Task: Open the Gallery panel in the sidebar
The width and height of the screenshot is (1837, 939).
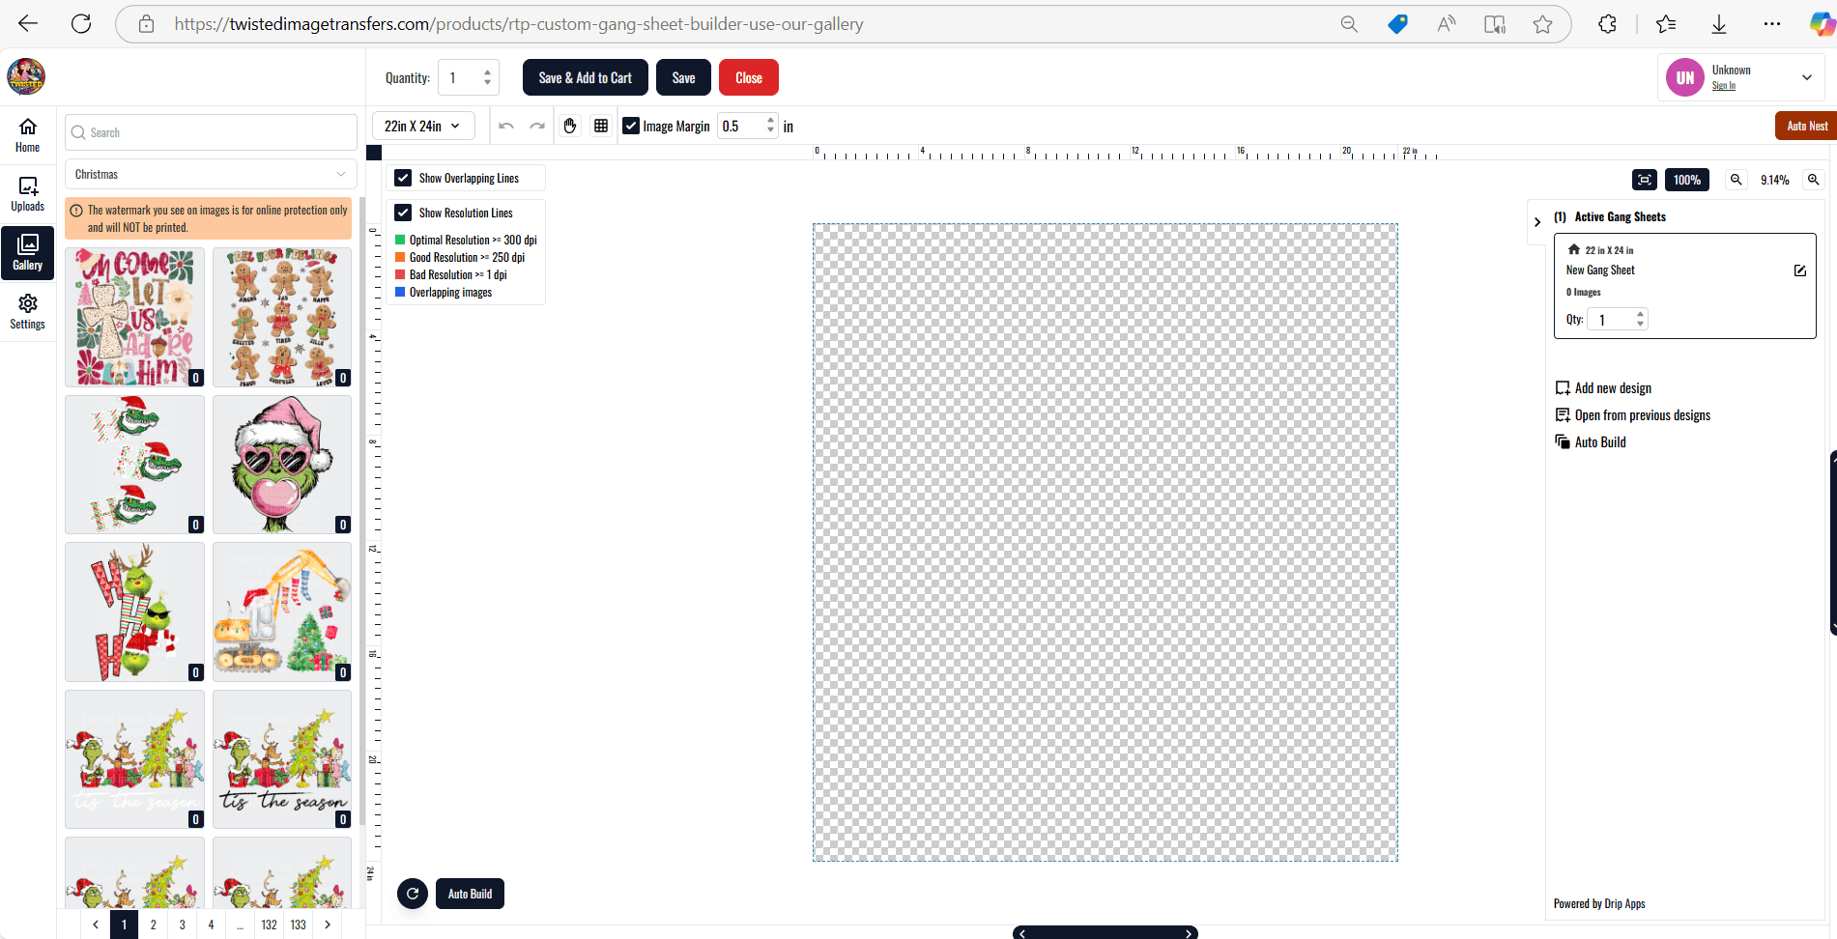Action: (27, 252)
